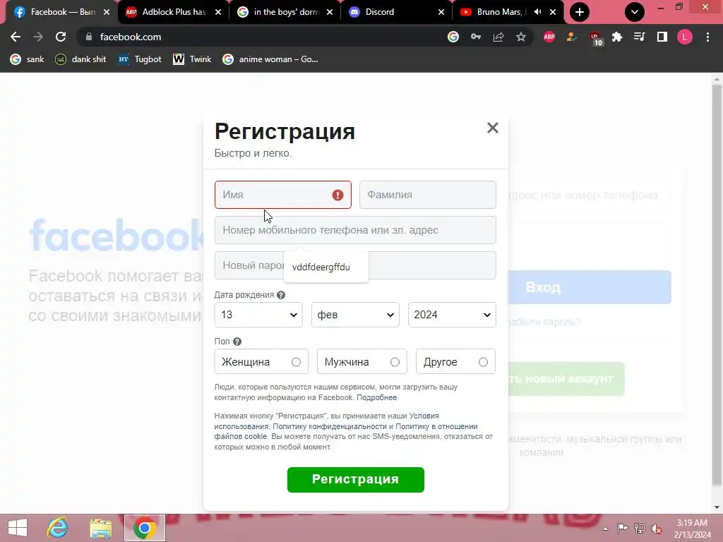
Task: Click the error icon in the Имя field
Action: coord(337,195)
